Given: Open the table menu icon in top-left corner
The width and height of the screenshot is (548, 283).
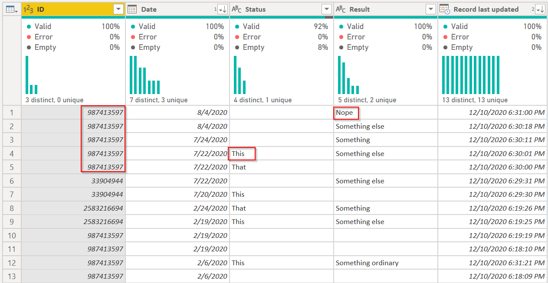Looking at the screenshot, I should (11, 9).
